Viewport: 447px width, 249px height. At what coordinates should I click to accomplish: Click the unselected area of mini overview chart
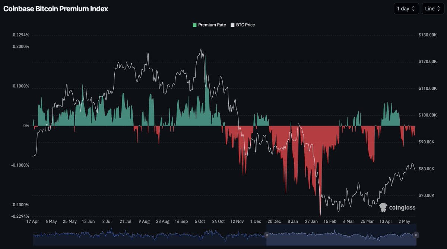coord(149,235)
